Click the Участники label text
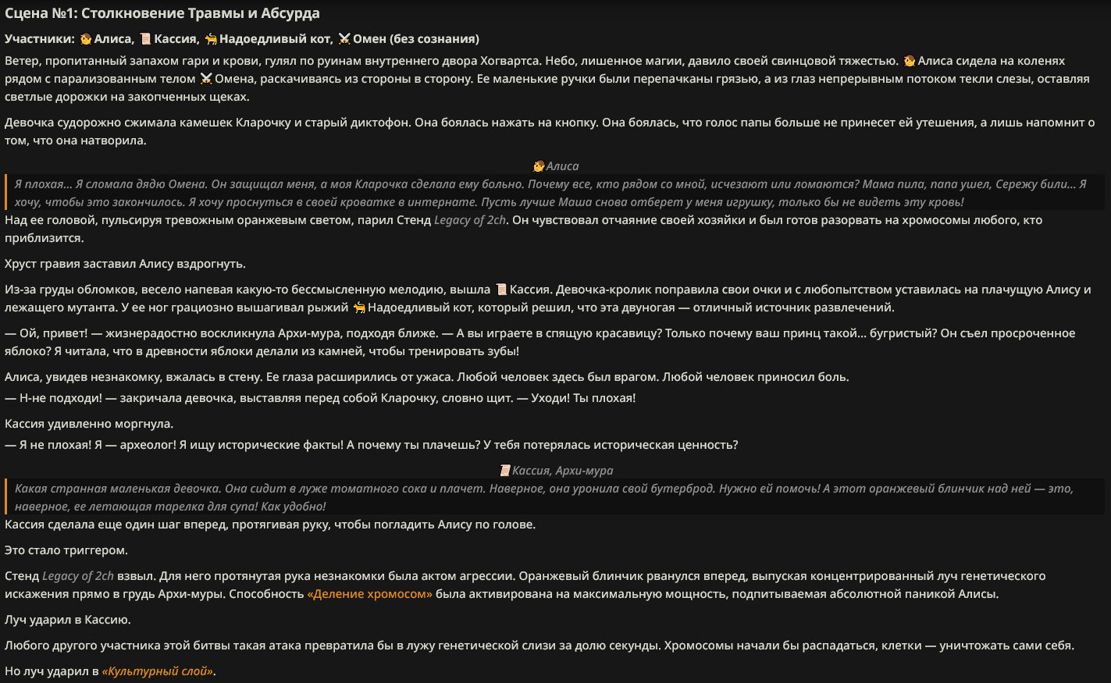 tap(40, 39)
